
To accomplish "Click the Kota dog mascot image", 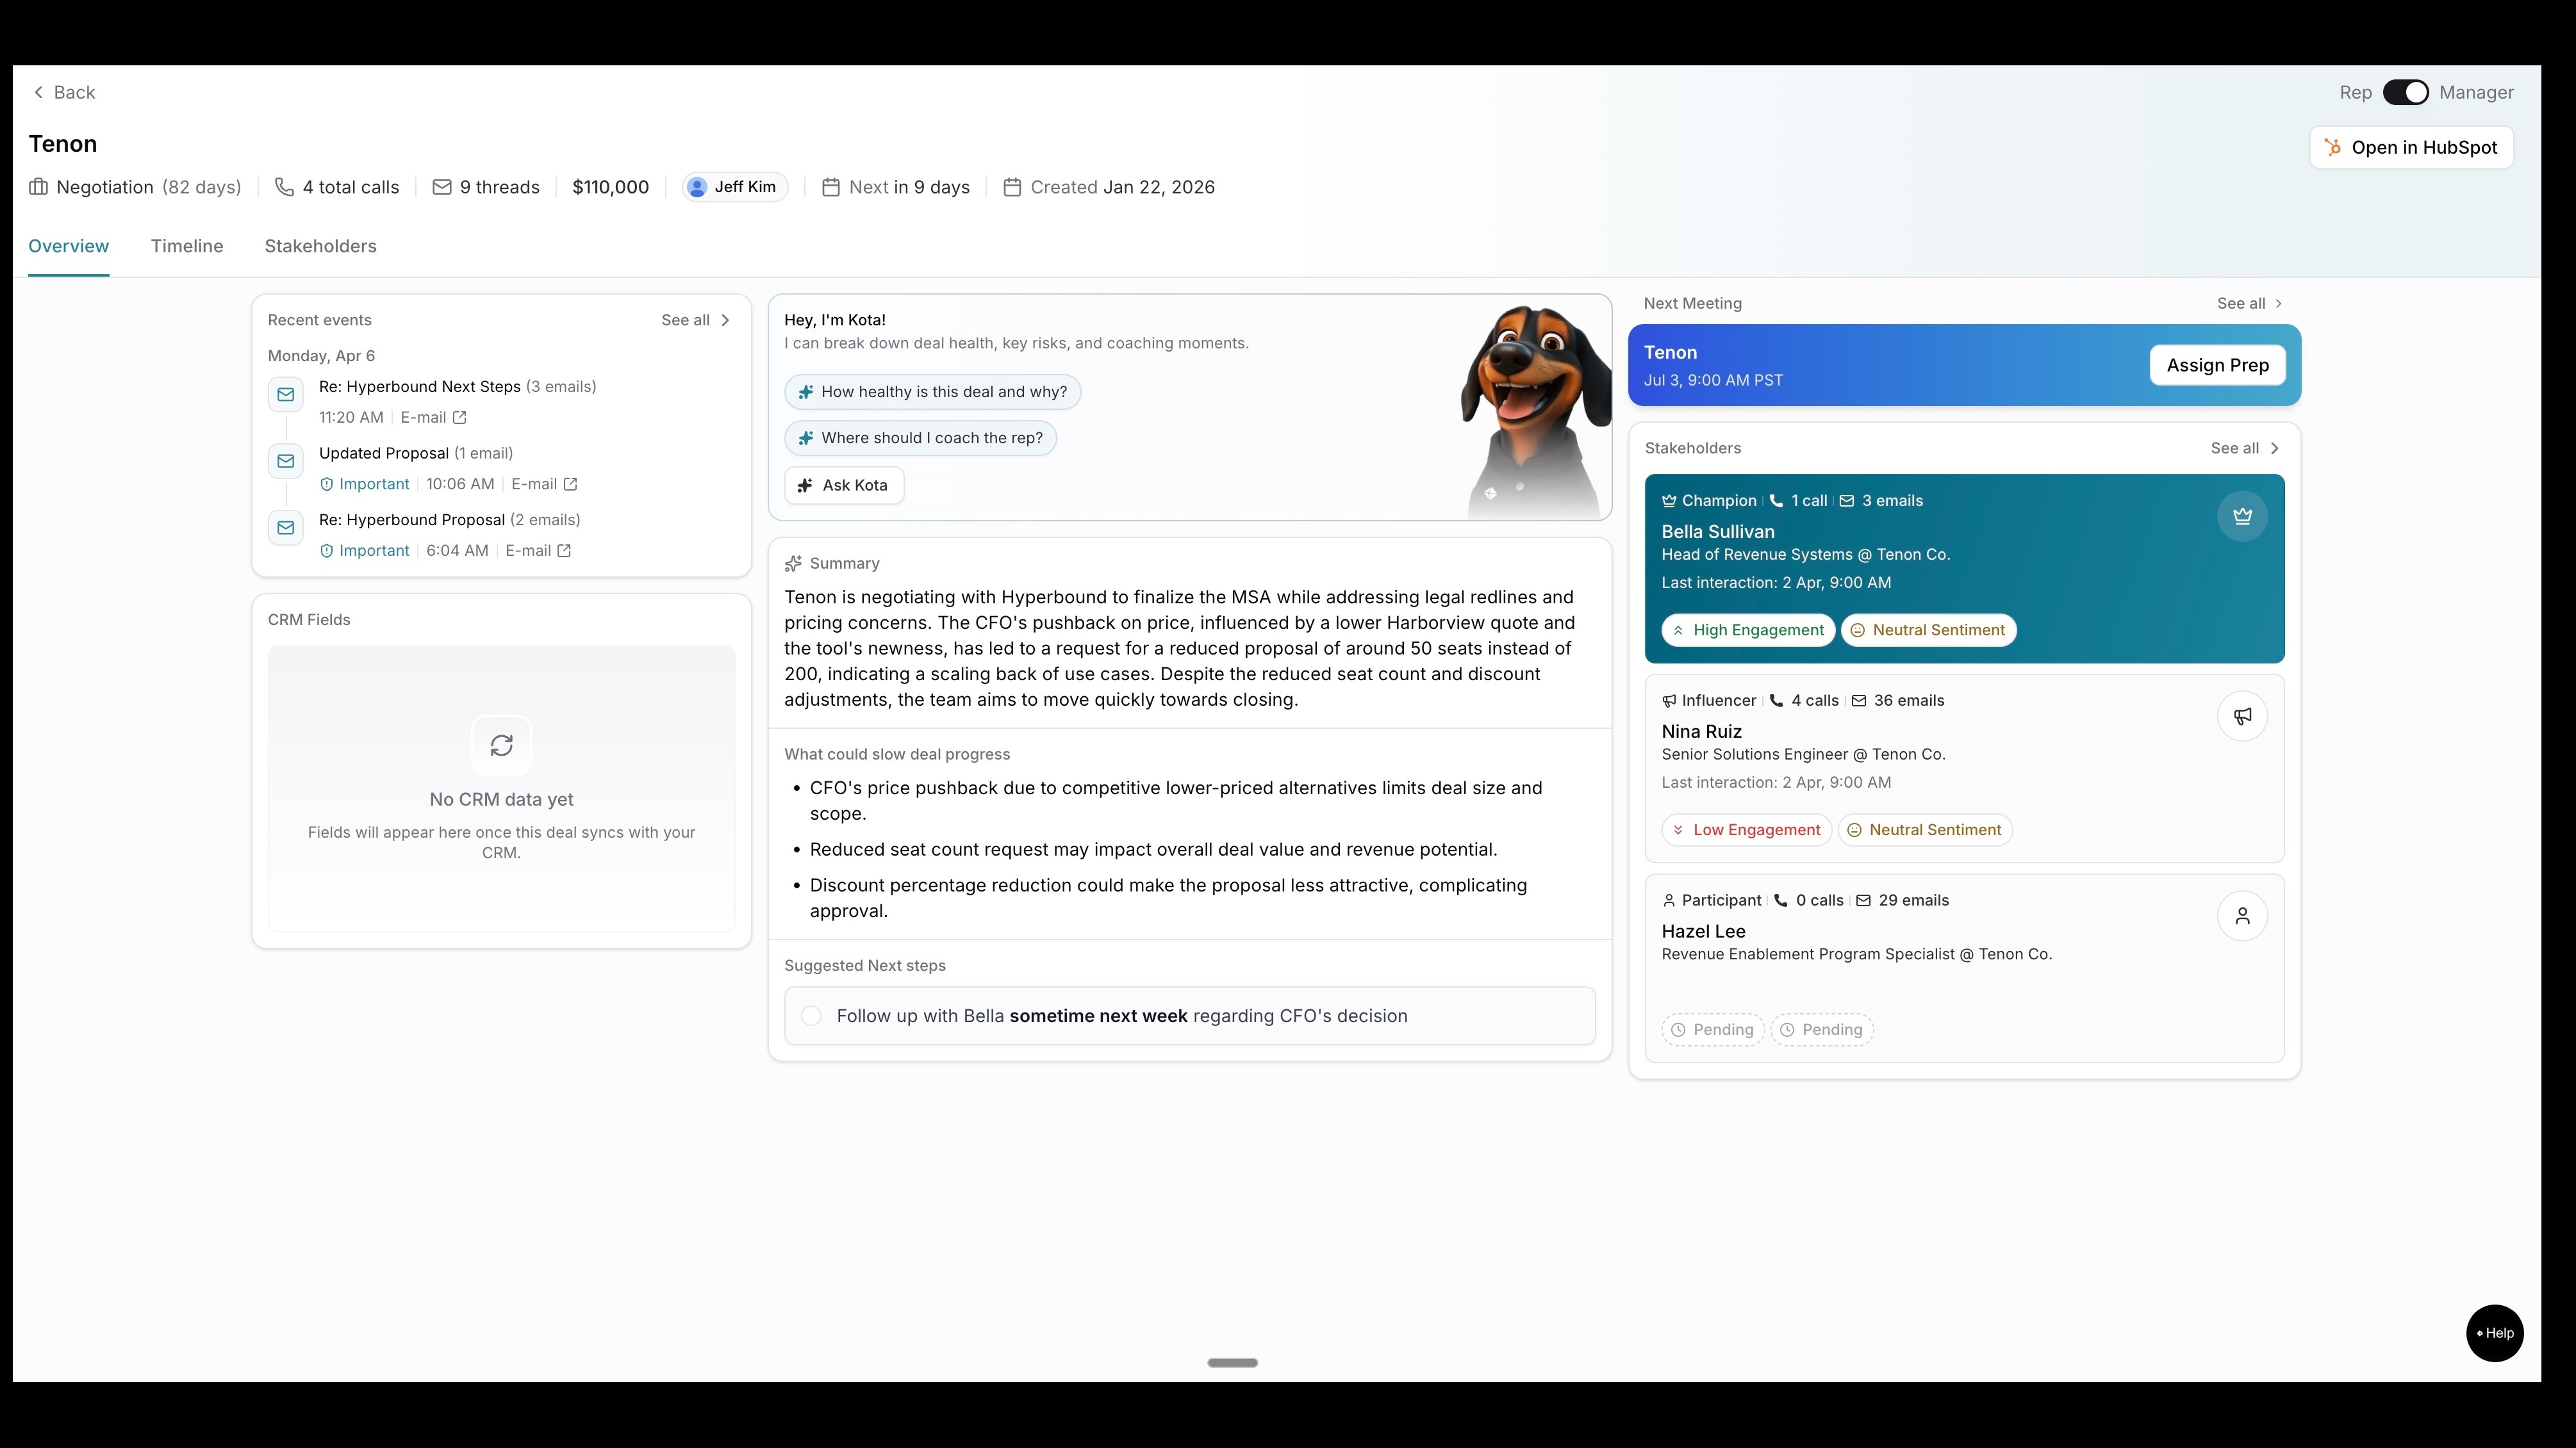I will [1535, 410].
